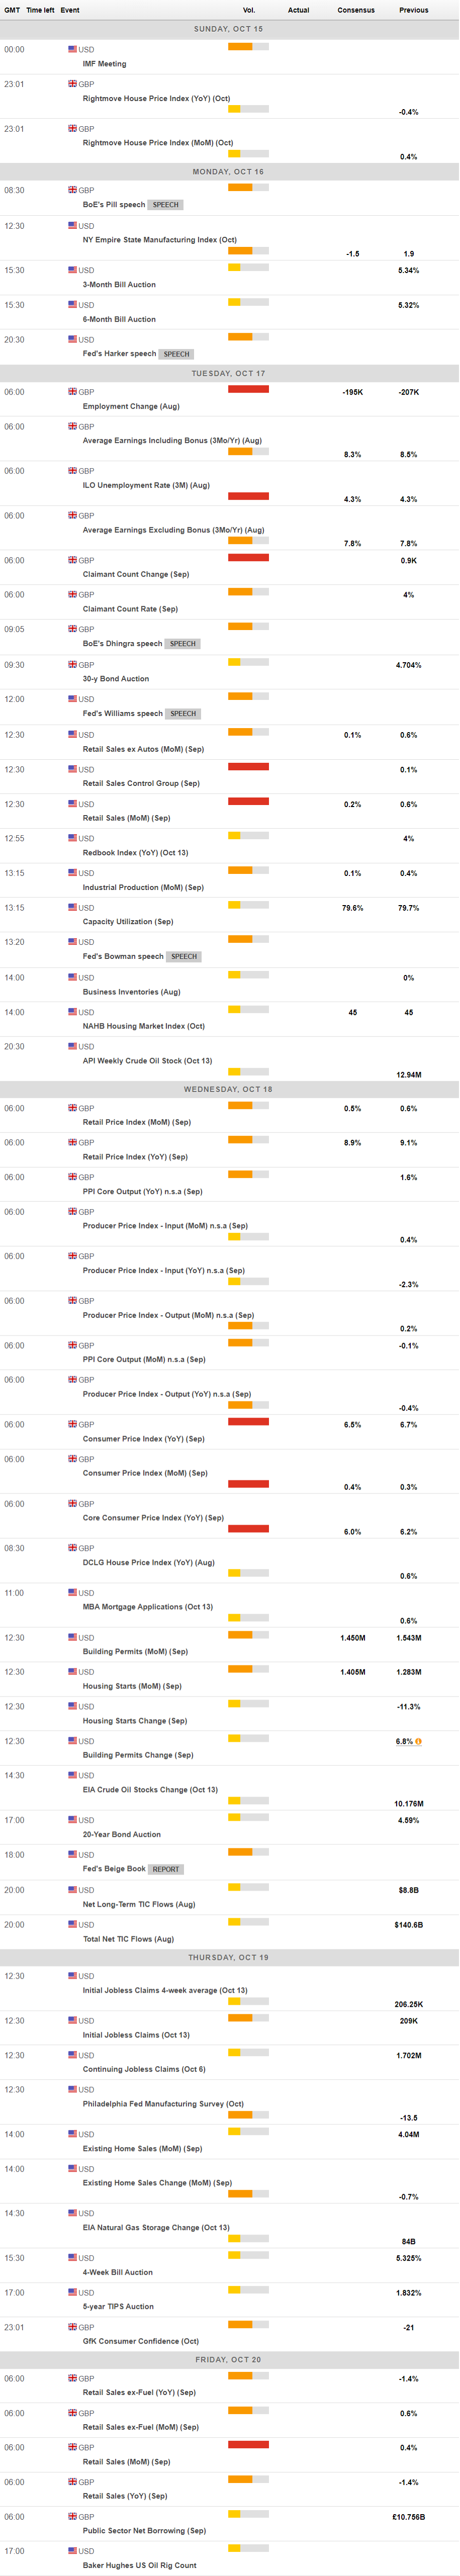Click the SPEECH badge next to Fed's Harker speech
This screenshot has width=460, height=2576.
[177, 354]
